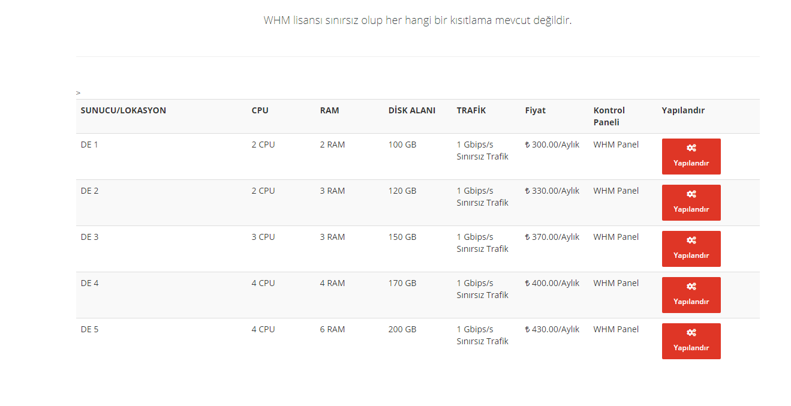Click the ₺ 430.00/Aylık price cell
The image size is (791, 406).
(552, 329)
